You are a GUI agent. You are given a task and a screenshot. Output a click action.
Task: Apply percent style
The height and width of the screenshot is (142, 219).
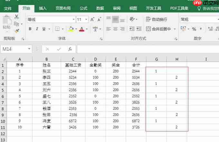tap(194, 29)
